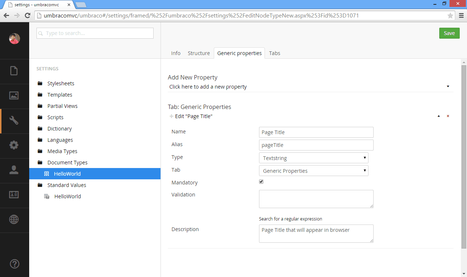The height and width of the screenshot is (277, 467).
Task: Uncheck the Mandatory checkbox
Action: pos(261,181)
